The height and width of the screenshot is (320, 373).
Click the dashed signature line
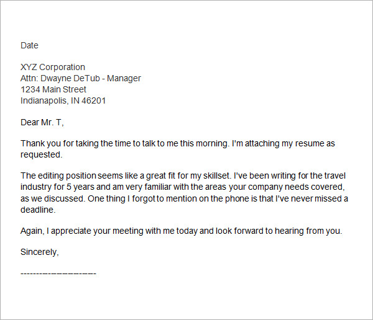[58, 273]
